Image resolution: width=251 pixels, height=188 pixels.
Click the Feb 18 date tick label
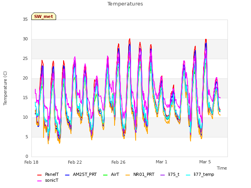pos(31,162)
